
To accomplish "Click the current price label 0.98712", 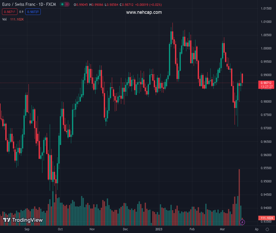I will 266,83.
